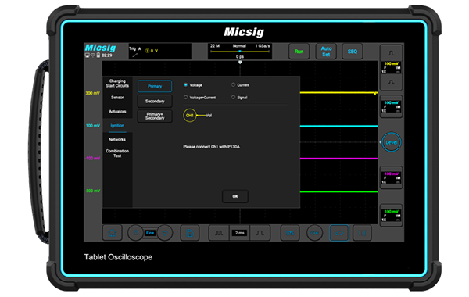Click the round channel icon in bottom toolbar
The height and width of the screenshot is (297, 469).
[x=314, y=233]
